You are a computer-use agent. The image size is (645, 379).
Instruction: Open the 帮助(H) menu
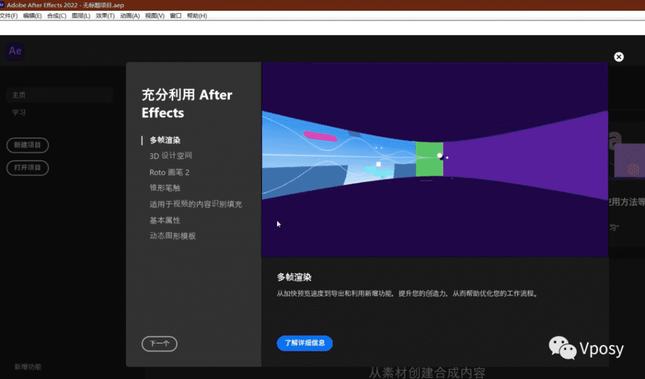point(197,16)
